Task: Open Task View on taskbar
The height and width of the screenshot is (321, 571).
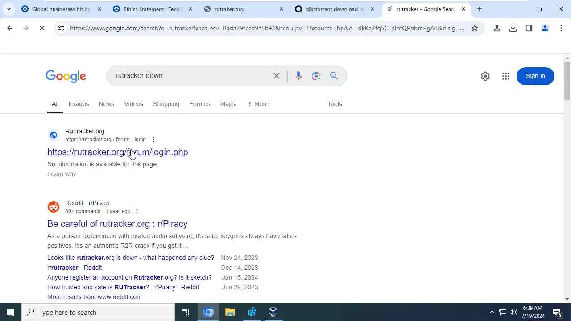Action: pos(186,312)
